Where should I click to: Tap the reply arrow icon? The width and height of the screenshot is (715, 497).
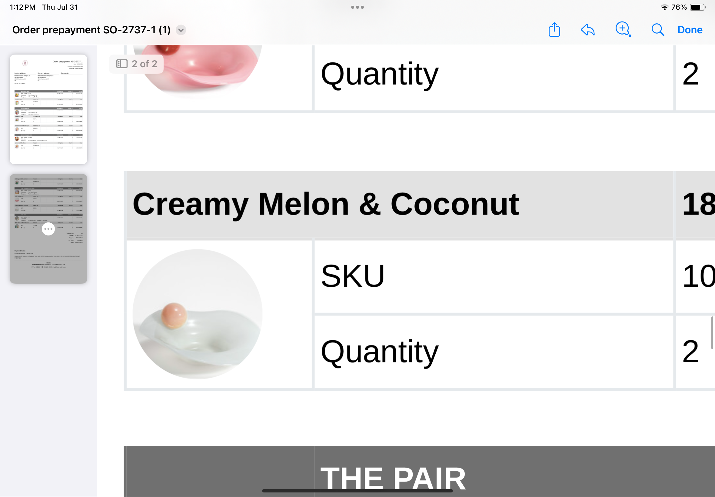(588, 30)
